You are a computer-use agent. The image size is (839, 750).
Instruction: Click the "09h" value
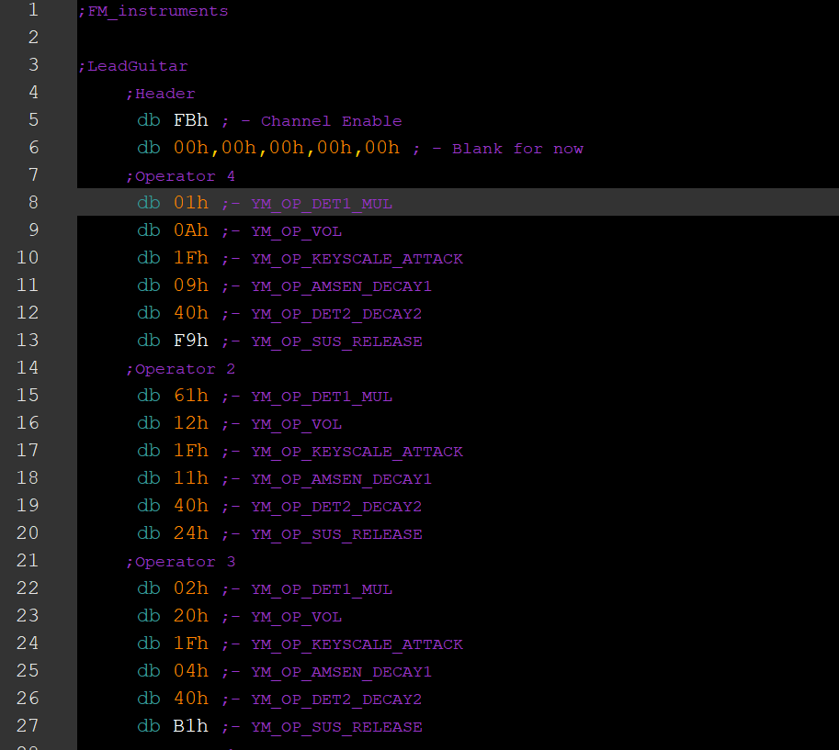pyautogui.click(x=190, y=285)
